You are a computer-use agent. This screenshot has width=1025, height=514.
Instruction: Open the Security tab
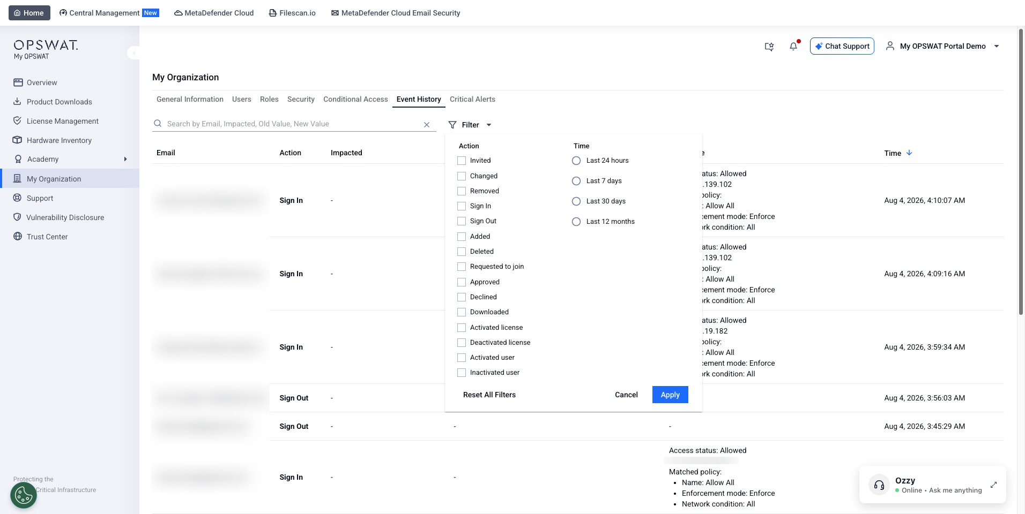301,99
